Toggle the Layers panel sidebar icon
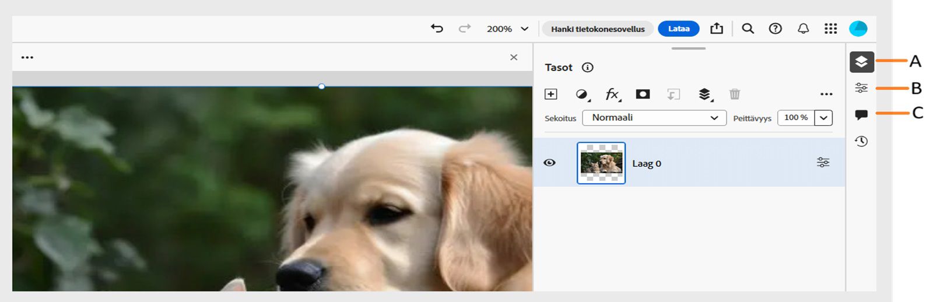This screenshot has height=302, width=933. (x=861, y=62)
